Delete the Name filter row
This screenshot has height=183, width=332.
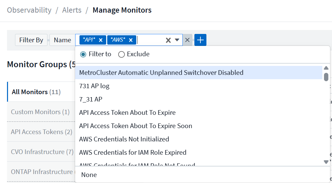[x=187, y=40]
